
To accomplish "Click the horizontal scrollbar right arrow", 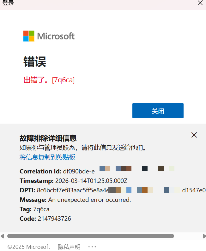I will pyautogui.click(x=204, y=236).
